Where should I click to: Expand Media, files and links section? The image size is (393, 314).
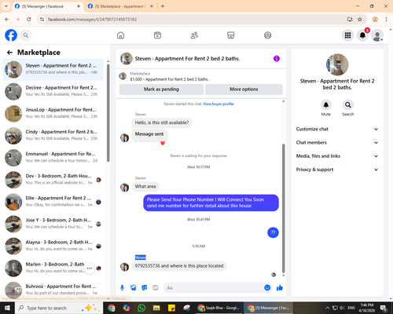[x=337, y=156]
